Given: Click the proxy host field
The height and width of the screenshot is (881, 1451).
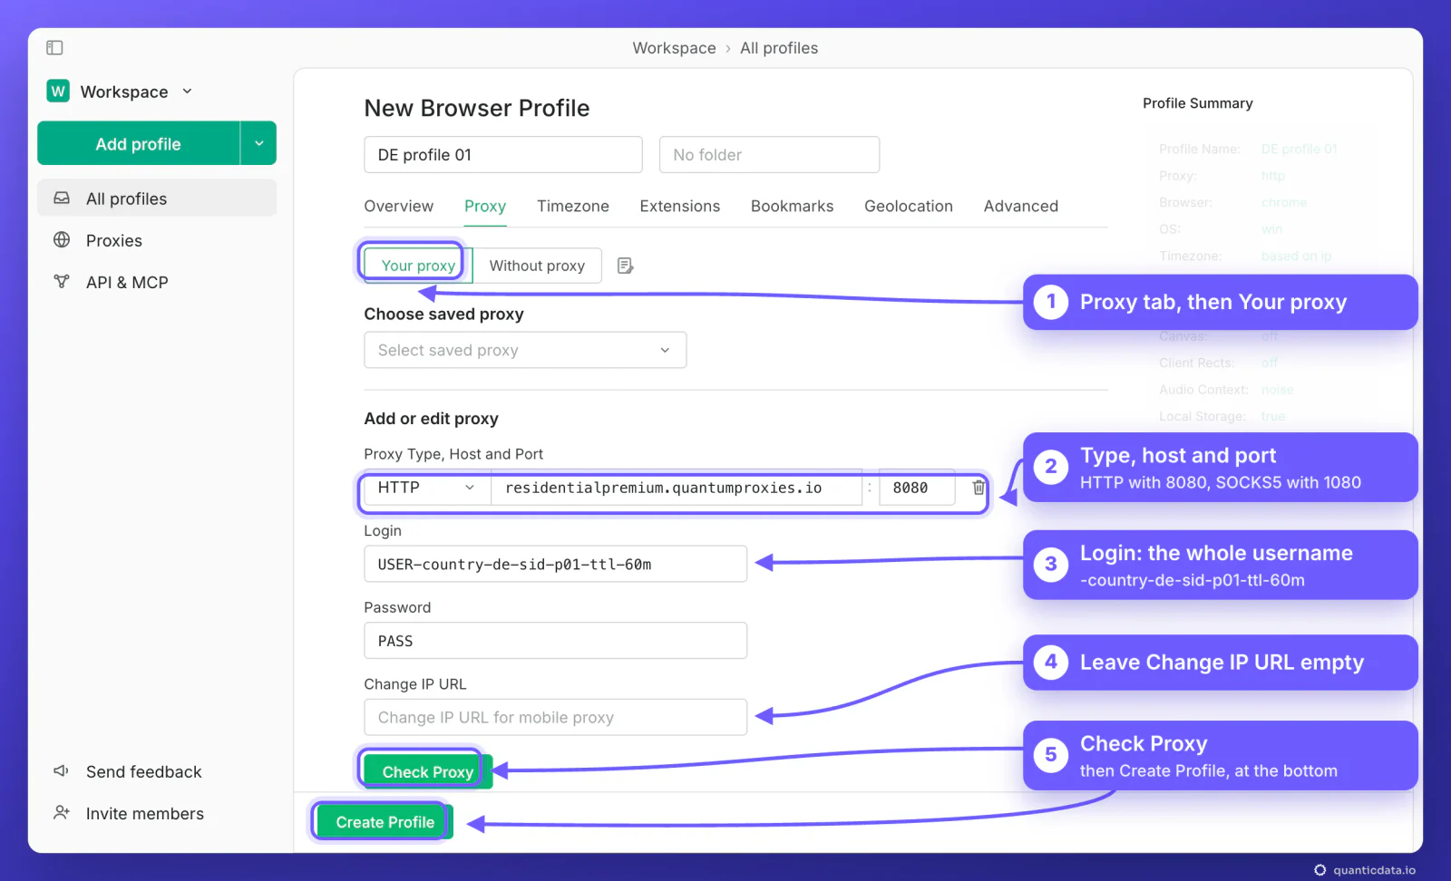Looking at the screenshot, I should 677,488.
